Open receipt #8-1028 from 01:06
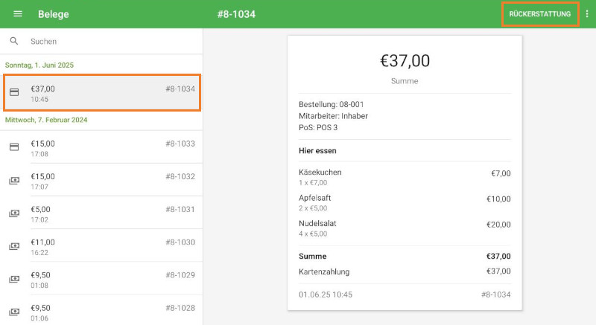The image size is (596, 325). [102, 312]
